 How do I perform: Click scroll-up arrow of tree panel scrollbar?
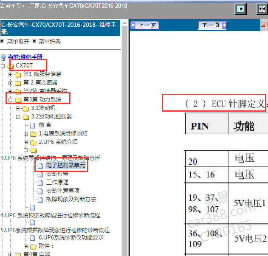pos(124,23)
